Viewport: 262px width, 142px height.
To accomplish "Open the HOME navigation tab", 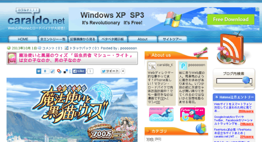I will [x=23, y=39].
